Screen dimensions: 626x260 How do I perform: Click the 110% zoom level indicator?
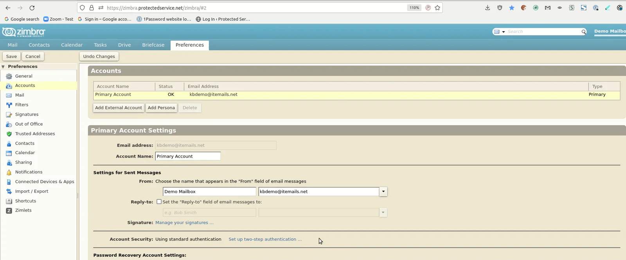coord(414,8)
